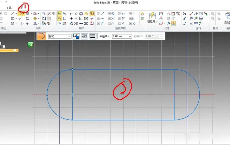Select the left arc midpoint handle

tap(47, 95)
